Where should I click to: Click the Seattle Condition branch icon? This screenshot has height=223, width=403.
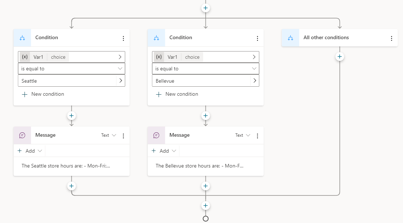22,38
